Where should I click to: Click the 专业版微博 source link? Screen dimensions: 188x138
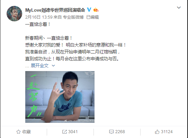(73, 17)
